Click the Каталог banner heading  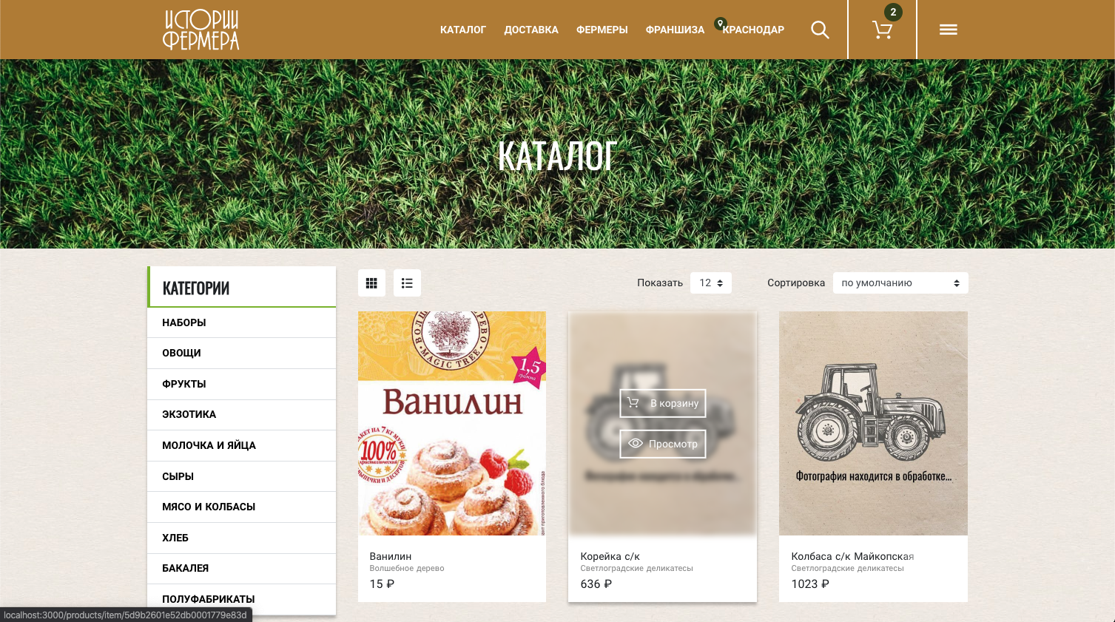click(557, 155)
